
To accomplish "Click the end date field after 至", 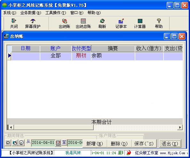I will (75, 143).
